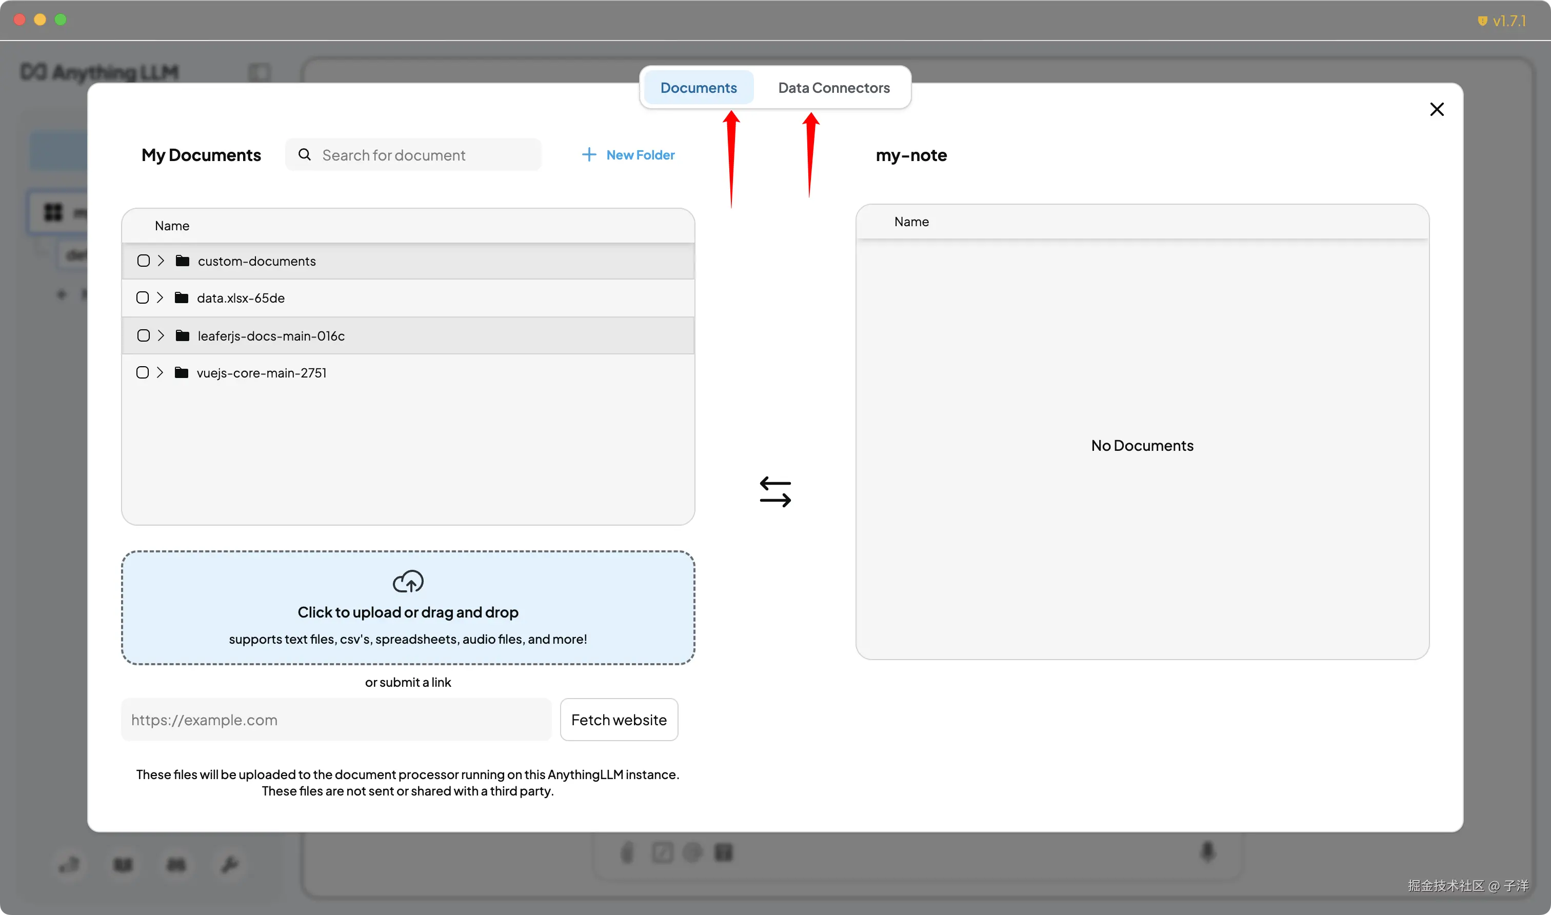Click the custom-documents folder icon
This screenshot has width=1551, height=915.
[x=183, y=261]
